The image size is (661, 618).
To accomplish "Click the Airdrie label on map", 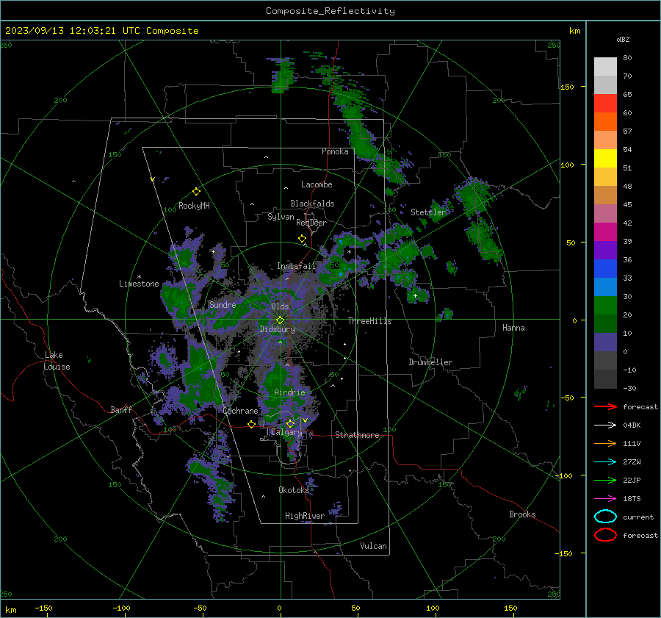I will (289, 392).
